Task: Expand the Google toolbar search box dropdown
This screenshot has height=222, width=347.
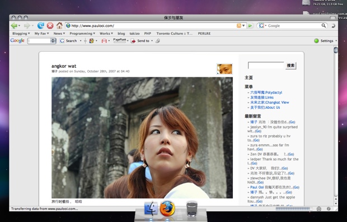Action: (53, 41)
